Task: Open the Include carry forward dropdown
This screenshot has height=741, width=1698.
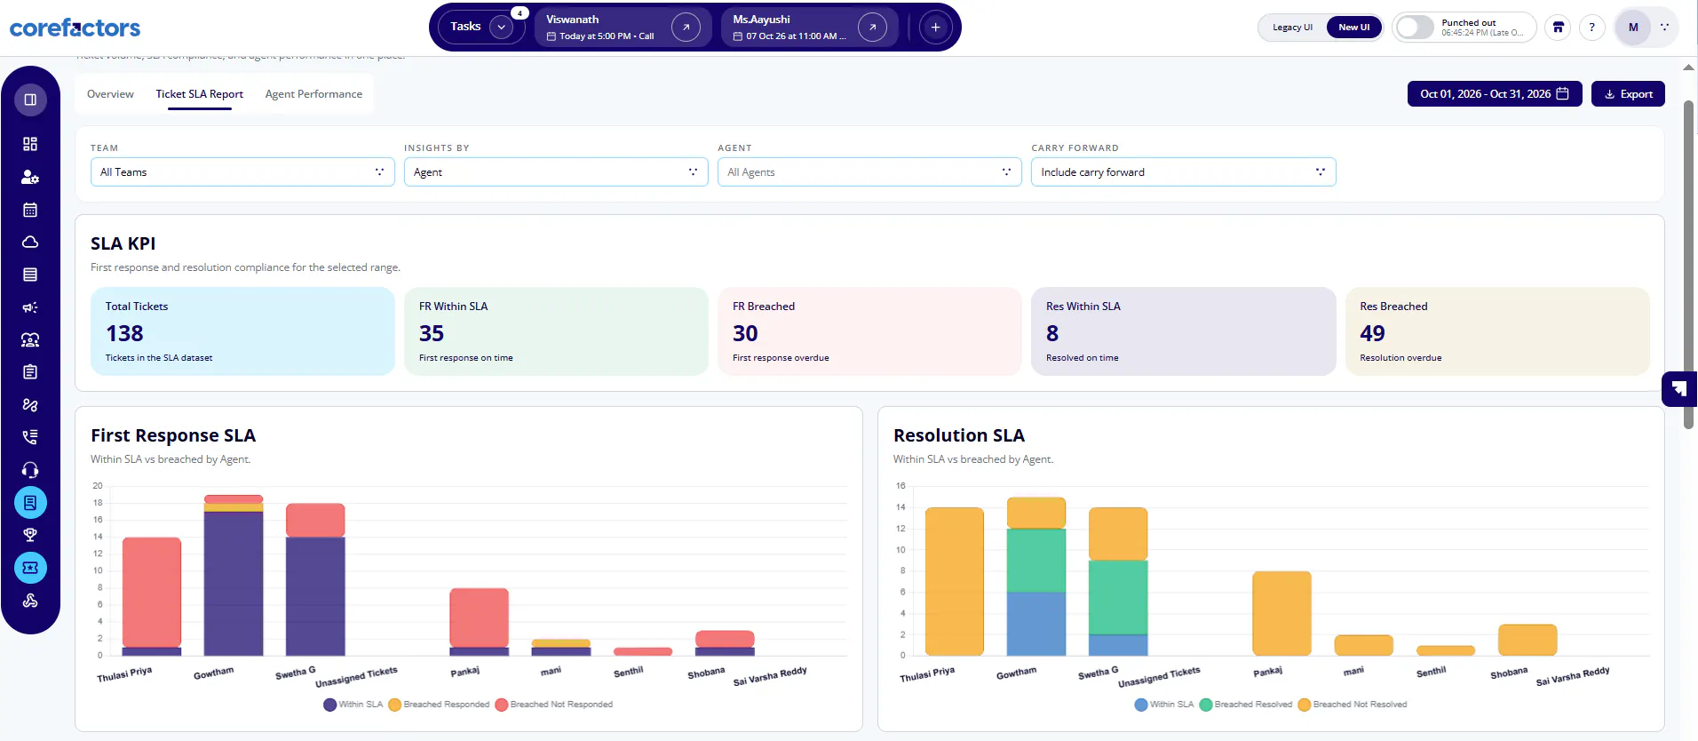Action: (x=1183, y=172)
